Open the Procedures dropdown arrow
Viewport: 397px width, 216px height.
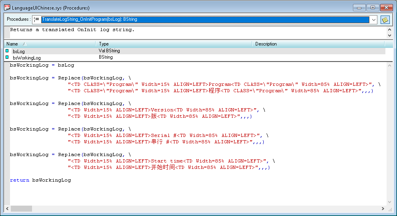point(374,20)
